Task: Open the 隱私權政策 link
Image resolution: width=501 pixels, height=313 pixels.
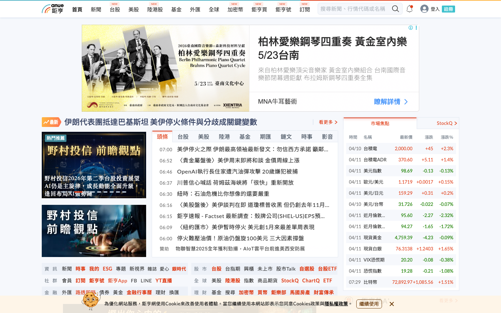Action: point(336,304)
